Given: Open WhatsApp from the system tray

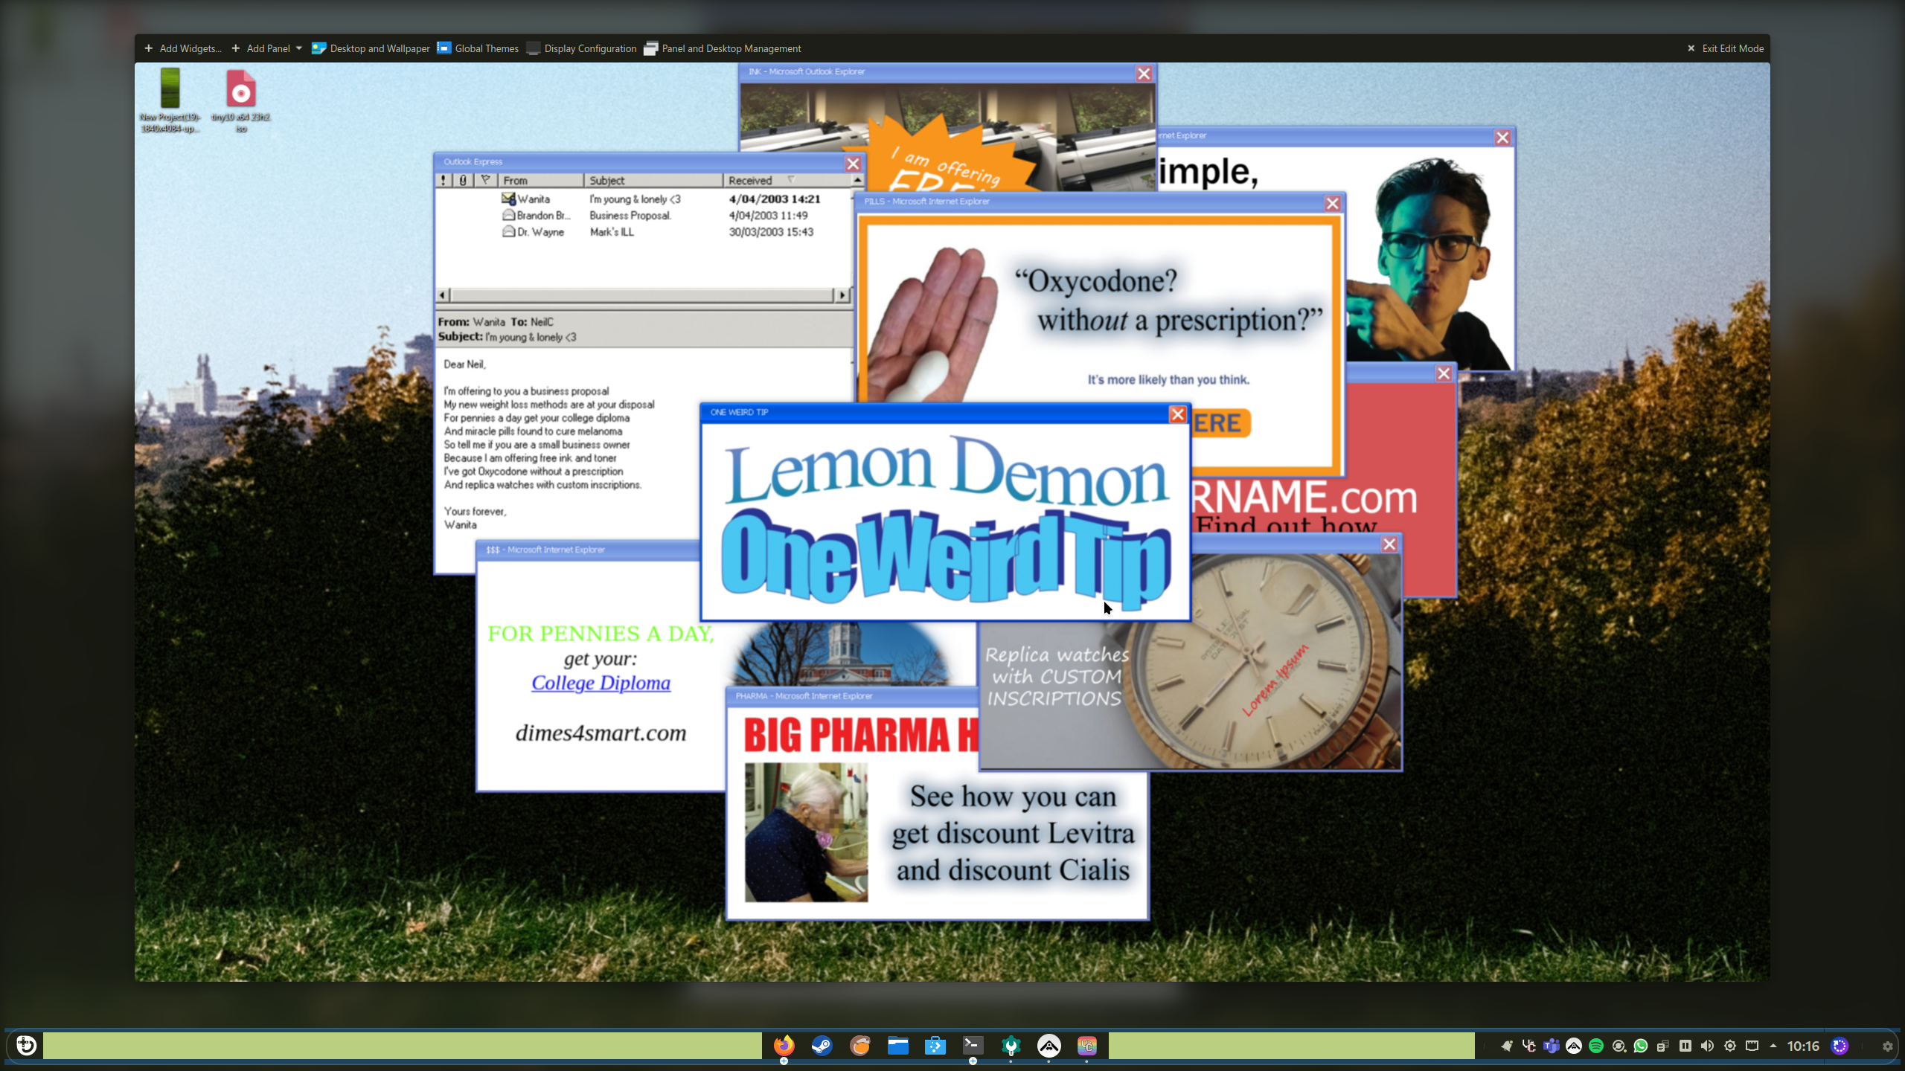Looking at the screenshot, I should pyautogui.click(x=1641, y=1046).
